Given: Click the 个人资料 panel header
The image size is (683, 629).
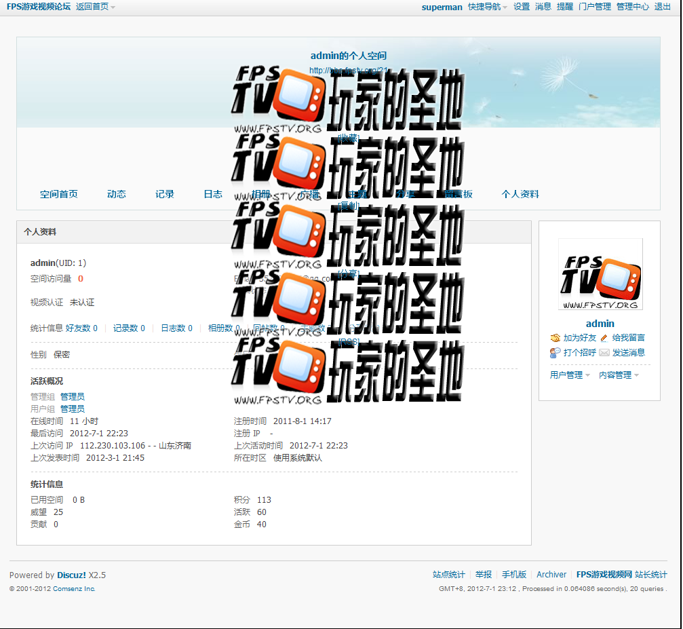Looking at the screenshot, I should [x=273, y=232].
